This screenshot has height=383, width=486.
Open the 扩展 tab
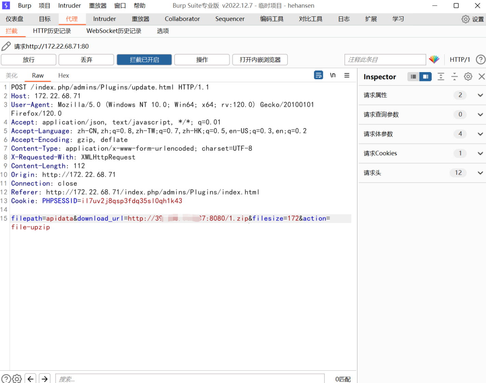pos(371,19)
